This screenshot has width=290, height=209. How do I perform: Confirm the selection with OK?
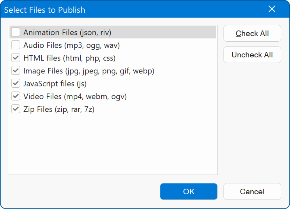(189, 191)
